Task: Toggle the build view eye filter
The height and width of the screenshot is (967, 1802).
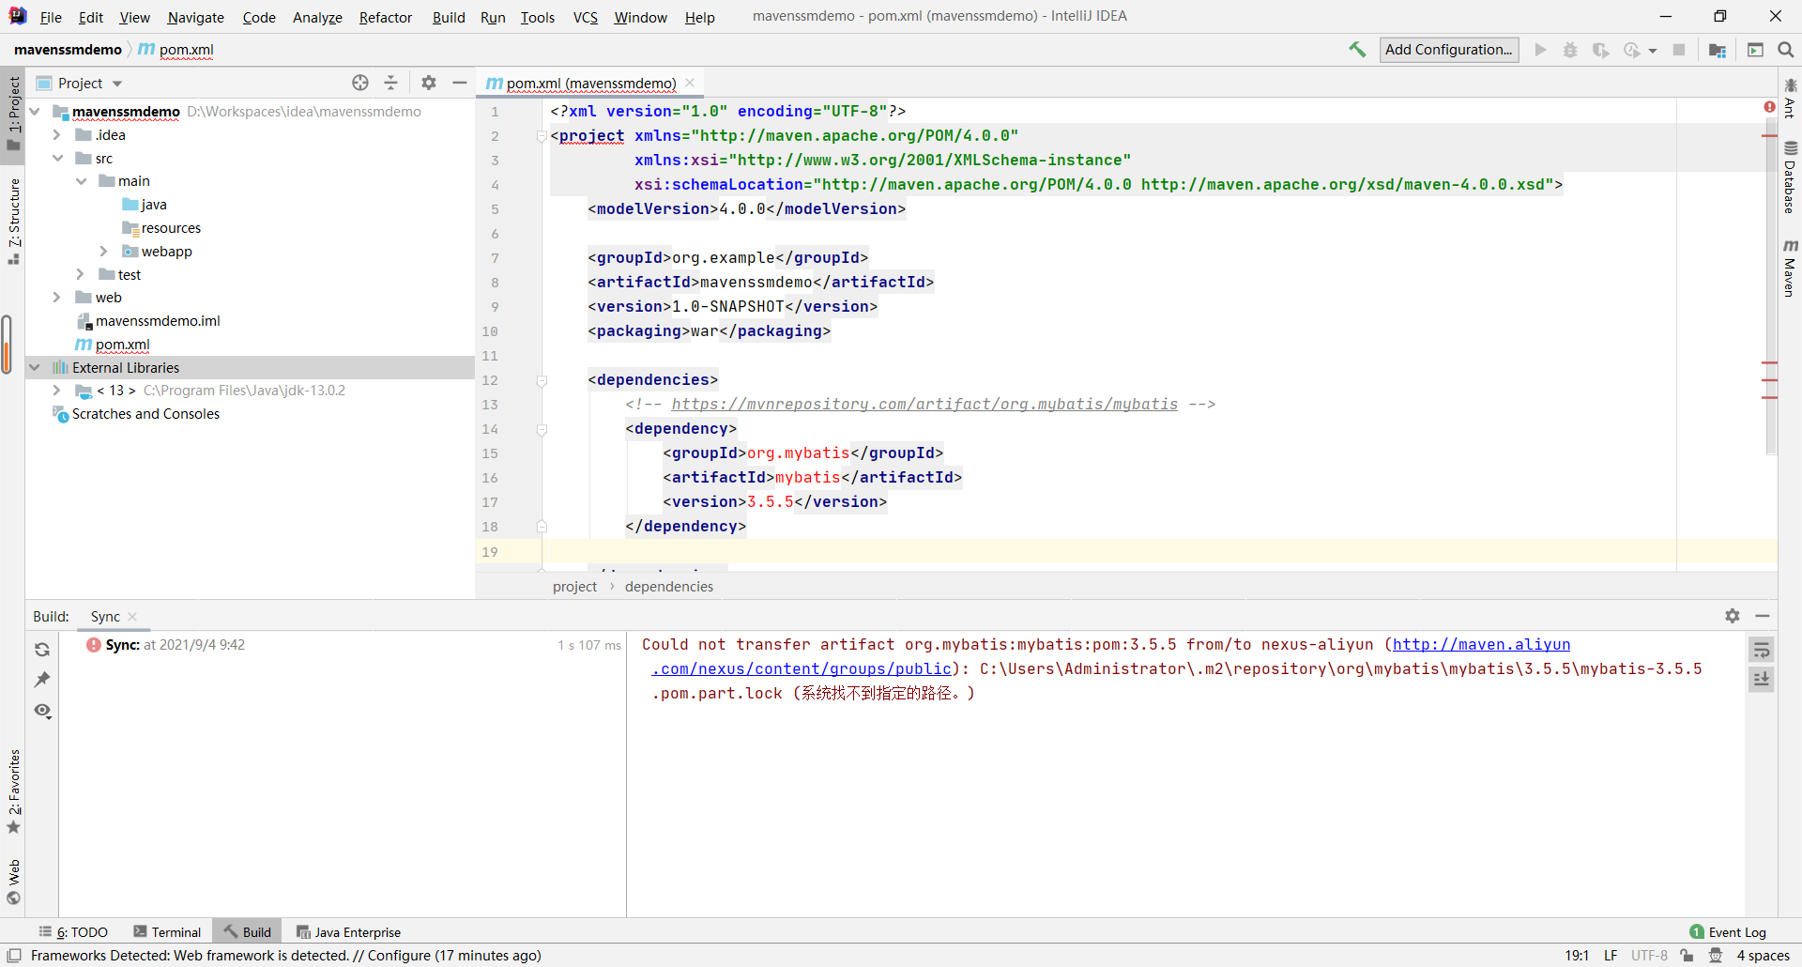Action: [x=42, y=711]
